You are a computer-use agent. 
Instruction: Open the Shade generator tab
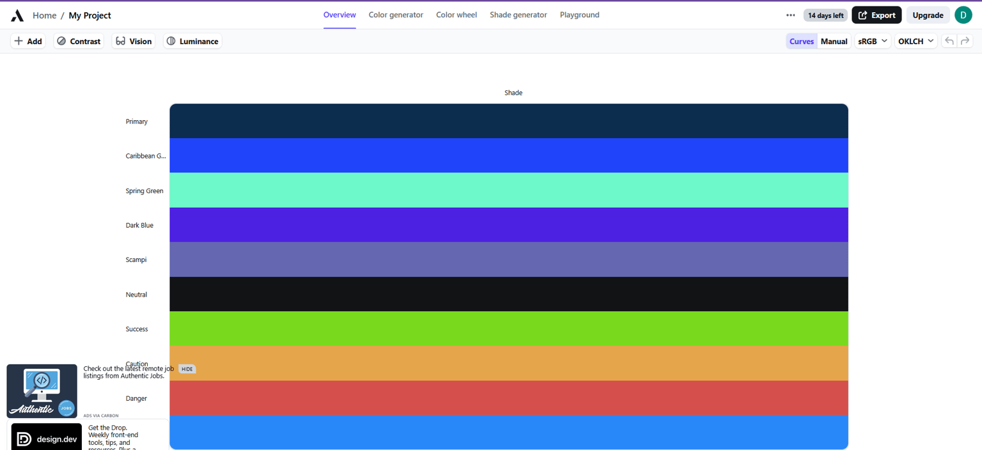[518, 15]
